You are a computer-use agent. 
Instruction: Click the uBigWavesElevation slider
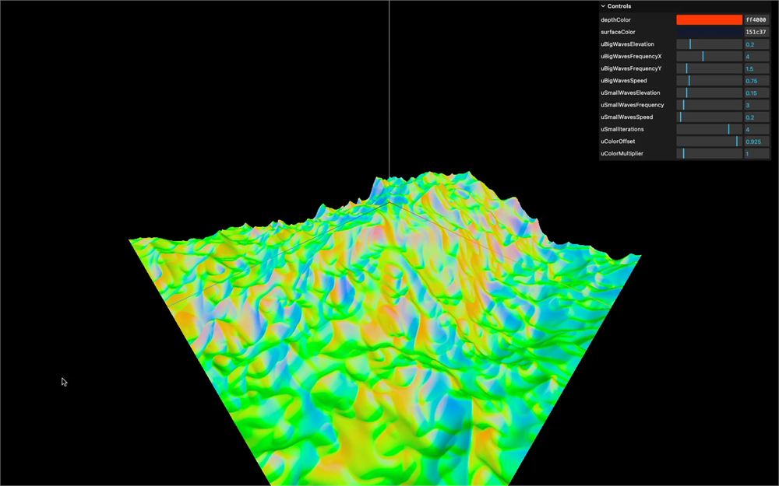(x=709, y=44)
